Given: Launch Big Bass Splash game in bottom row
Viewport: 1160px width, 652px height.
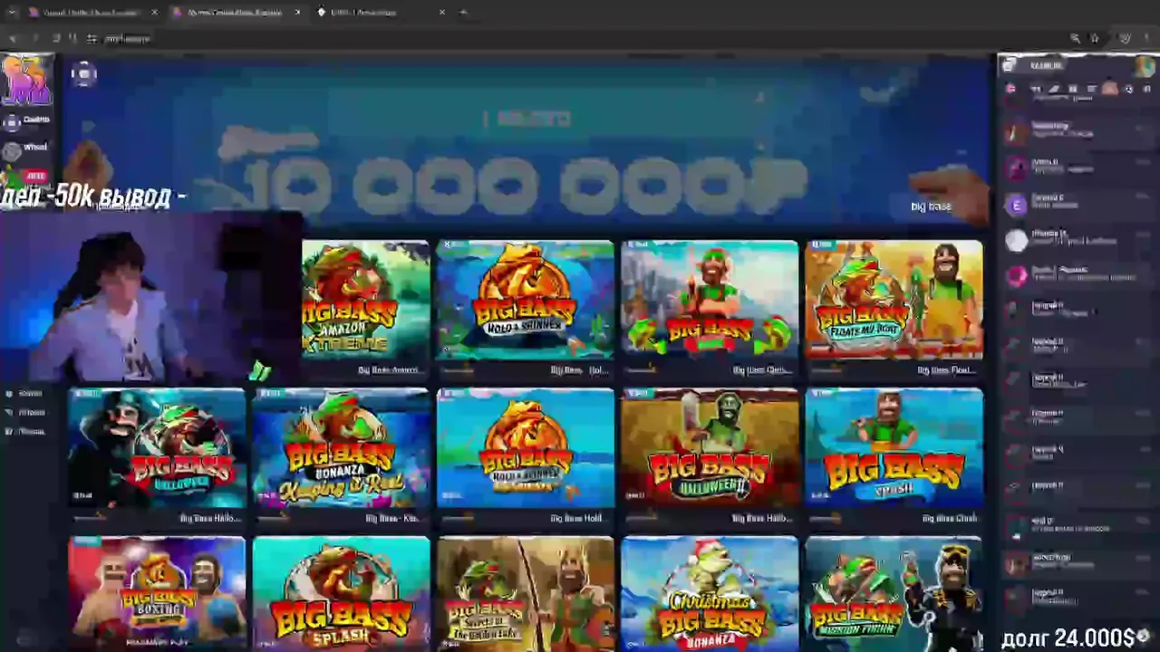Looking at the screenshot, I should click(x=341, y=593).
